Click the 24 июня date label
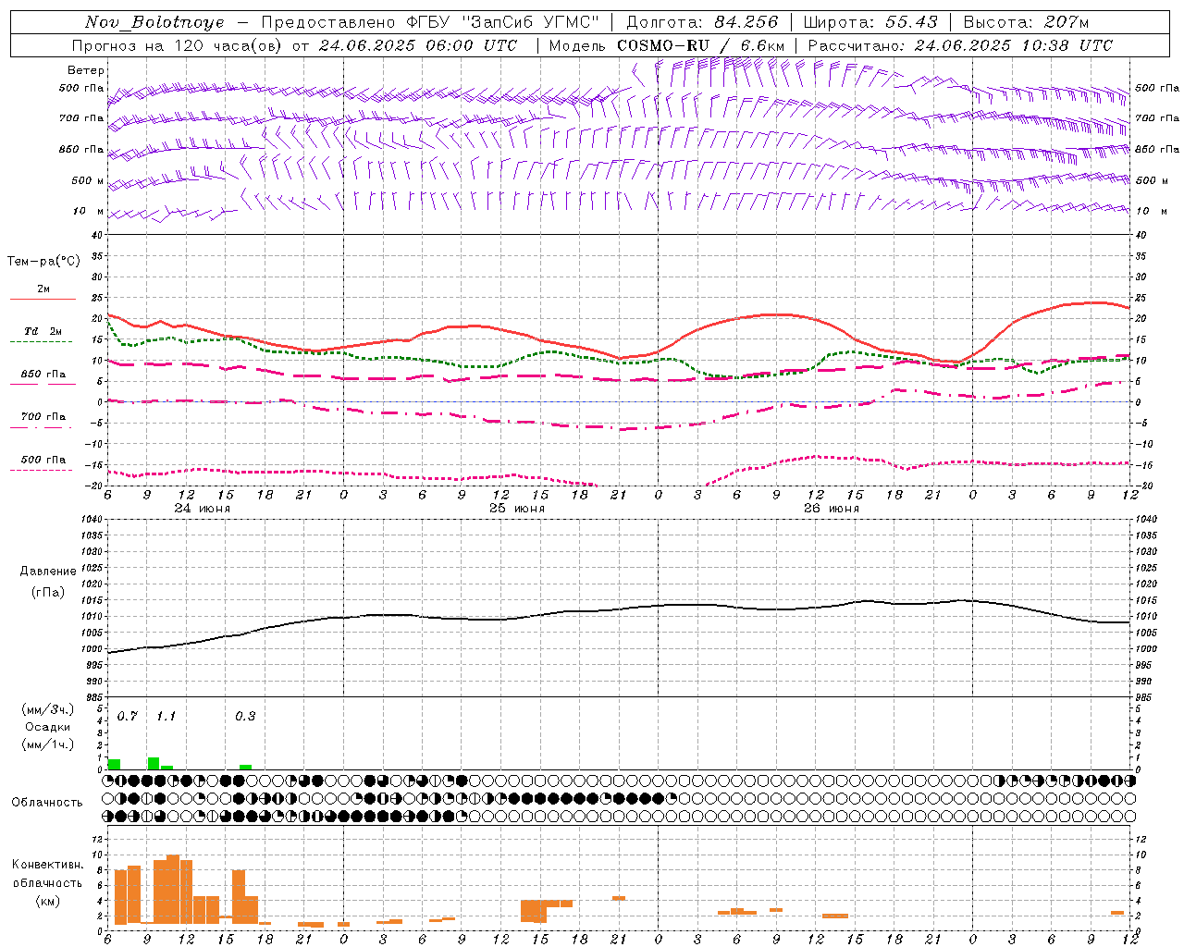The width and height of the screenshot is (1184, 947). pos(203,509)
